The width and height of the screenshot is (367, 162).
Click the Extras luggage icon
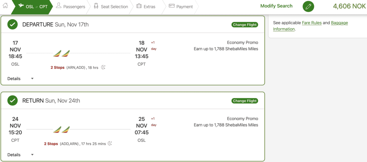click(x=139, y=6)
